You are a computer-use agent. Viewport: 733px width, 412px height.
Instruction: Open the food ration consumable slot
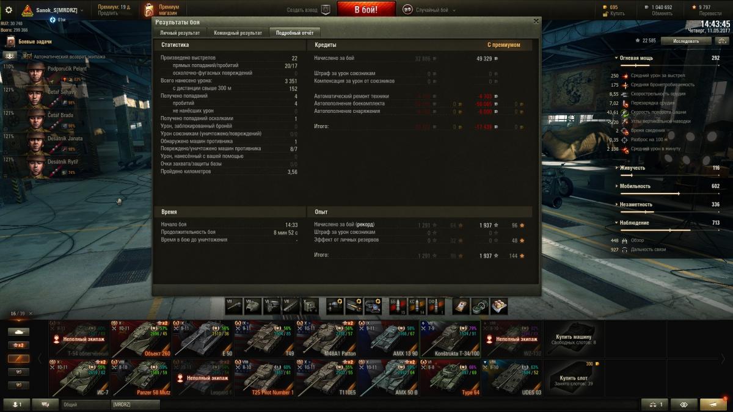pyautogui.click(x=498, y=306)
